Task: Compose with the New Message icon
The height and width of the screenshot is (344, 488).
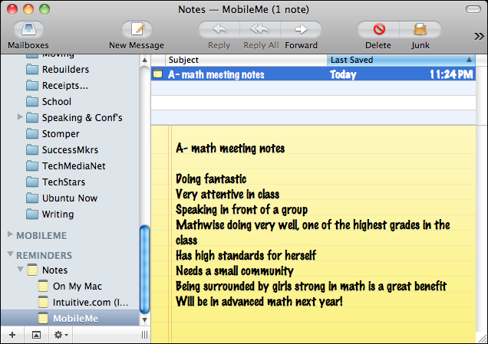Action: pyautogui.click(x=137, y=30)
